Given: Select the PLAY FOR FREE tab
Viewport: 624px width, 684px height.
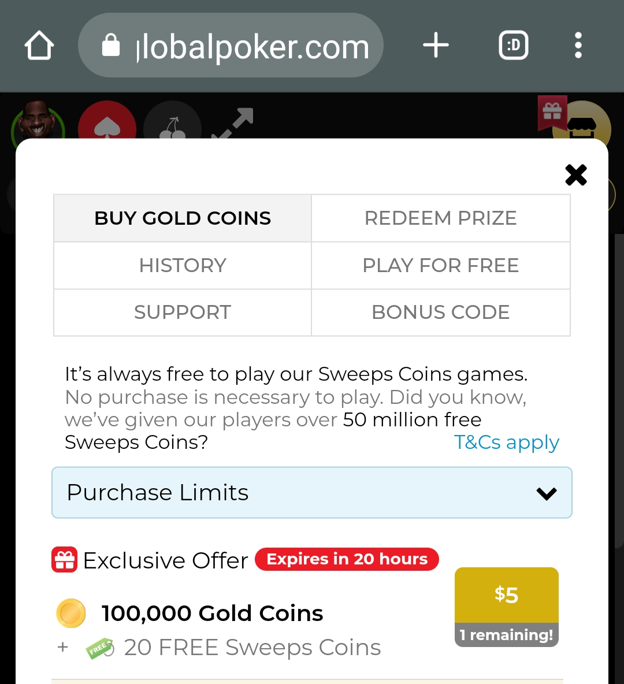Looking at the screenshot, I should pos(440,265).
